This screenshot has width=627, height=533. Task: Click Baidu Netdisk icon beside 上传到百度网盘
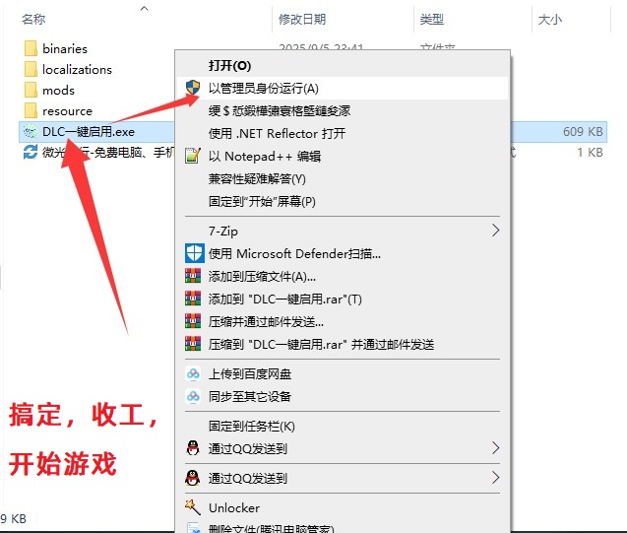pyautogui.click(x=193, y=373)
